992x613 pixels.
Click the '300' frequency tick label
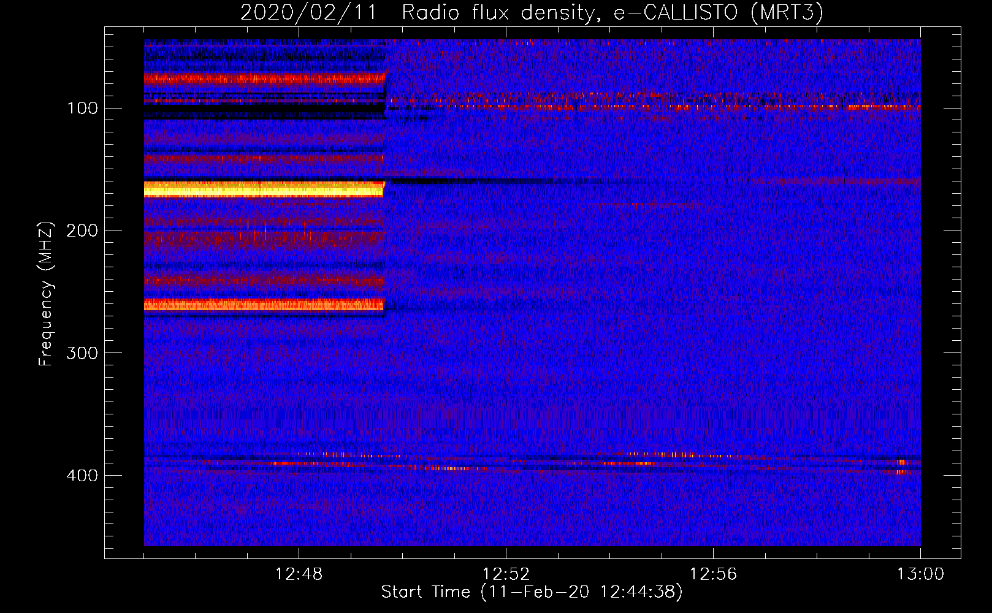(83, 353)
